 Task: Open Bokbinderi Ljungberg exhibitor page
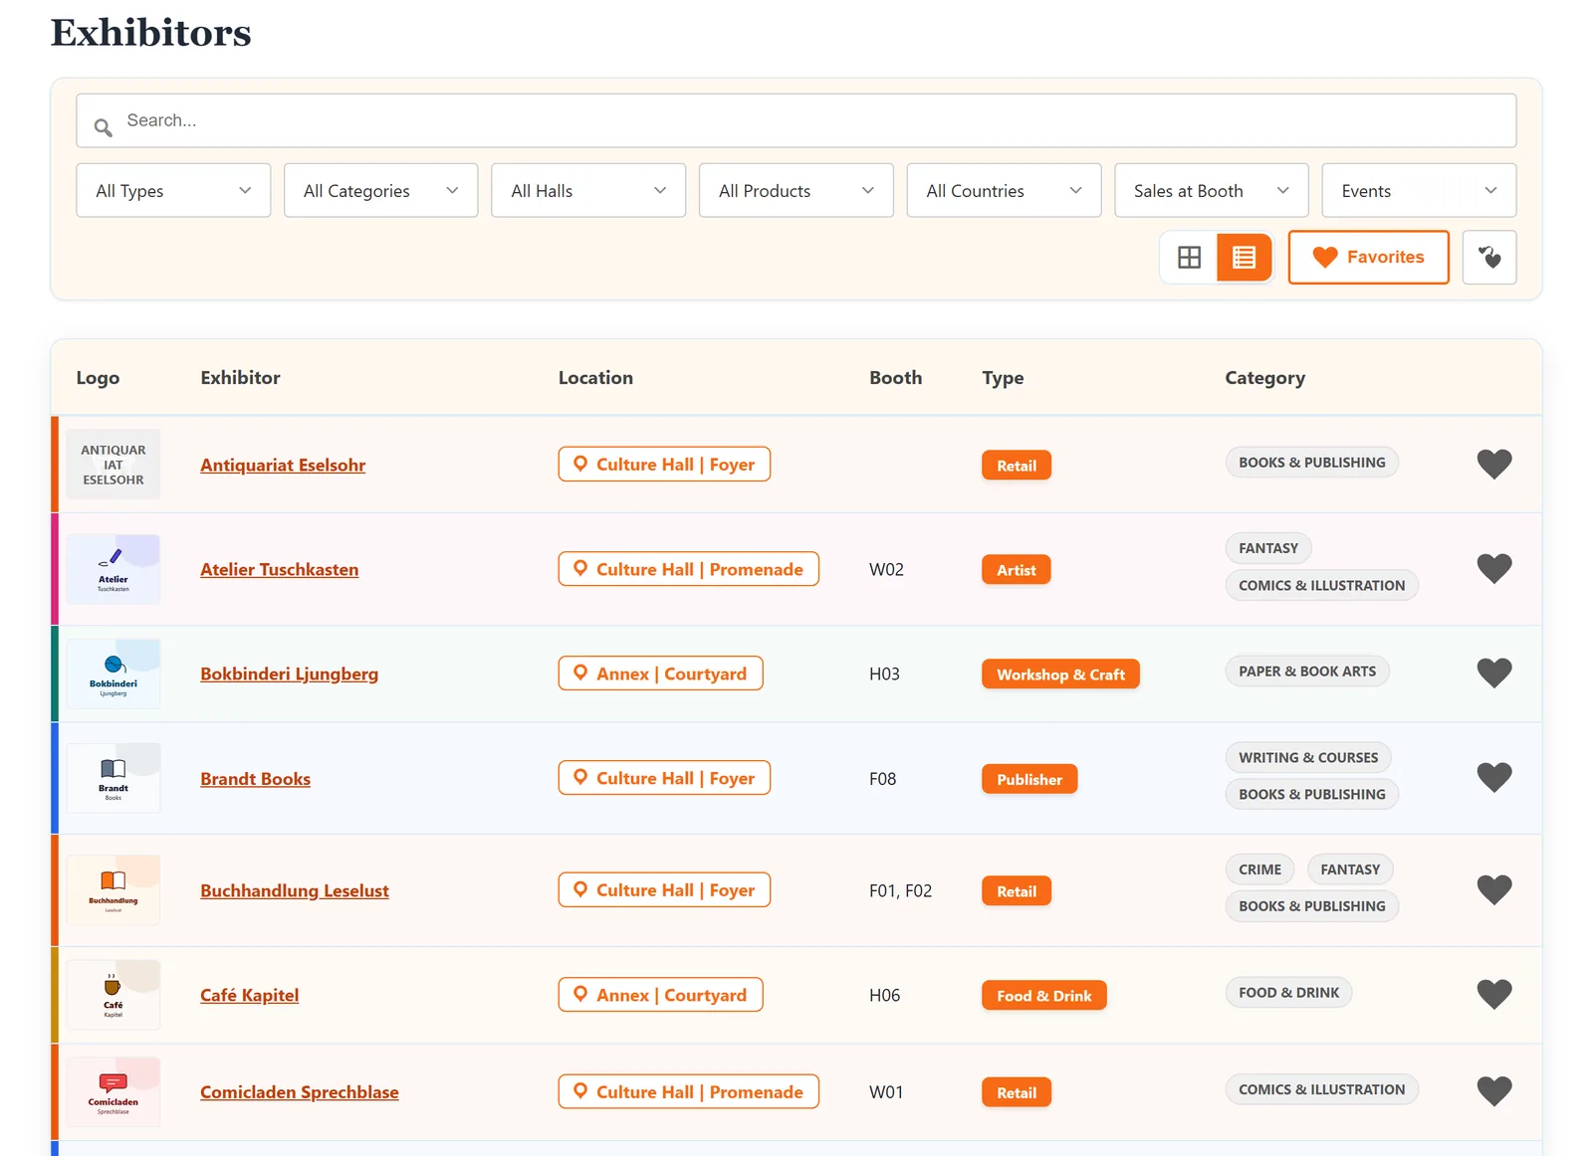[x=290, y=674]
